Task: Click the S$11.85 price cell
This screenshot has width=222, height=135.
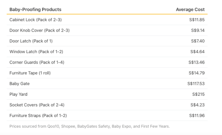Action: 197,20
